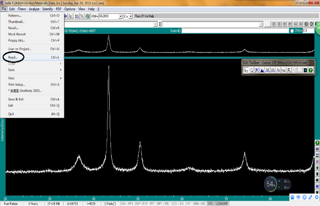Open the Cu anode dropdown

(131, 16)
